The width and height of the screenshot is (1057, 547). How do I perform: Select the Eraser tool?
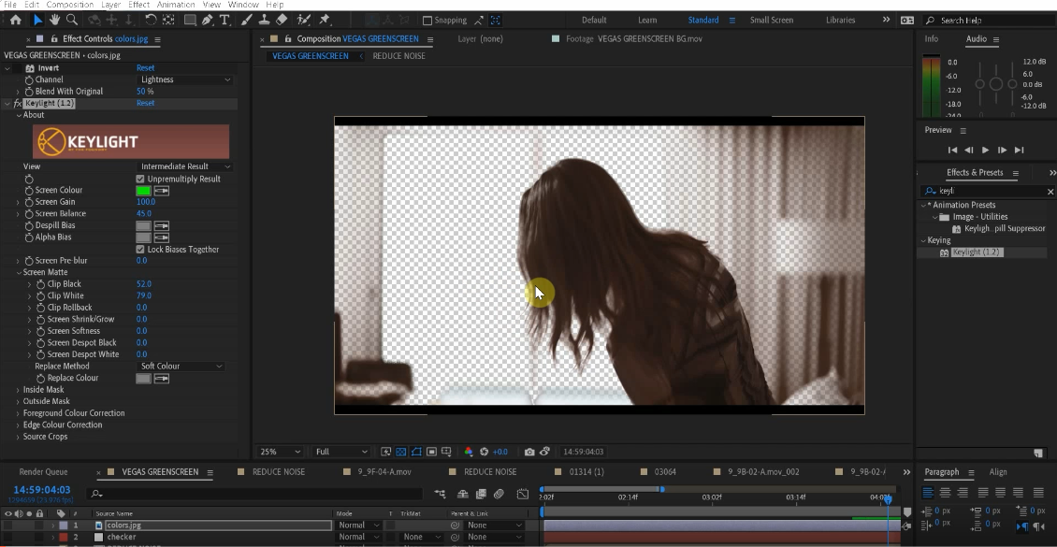(x=282, y=21)
